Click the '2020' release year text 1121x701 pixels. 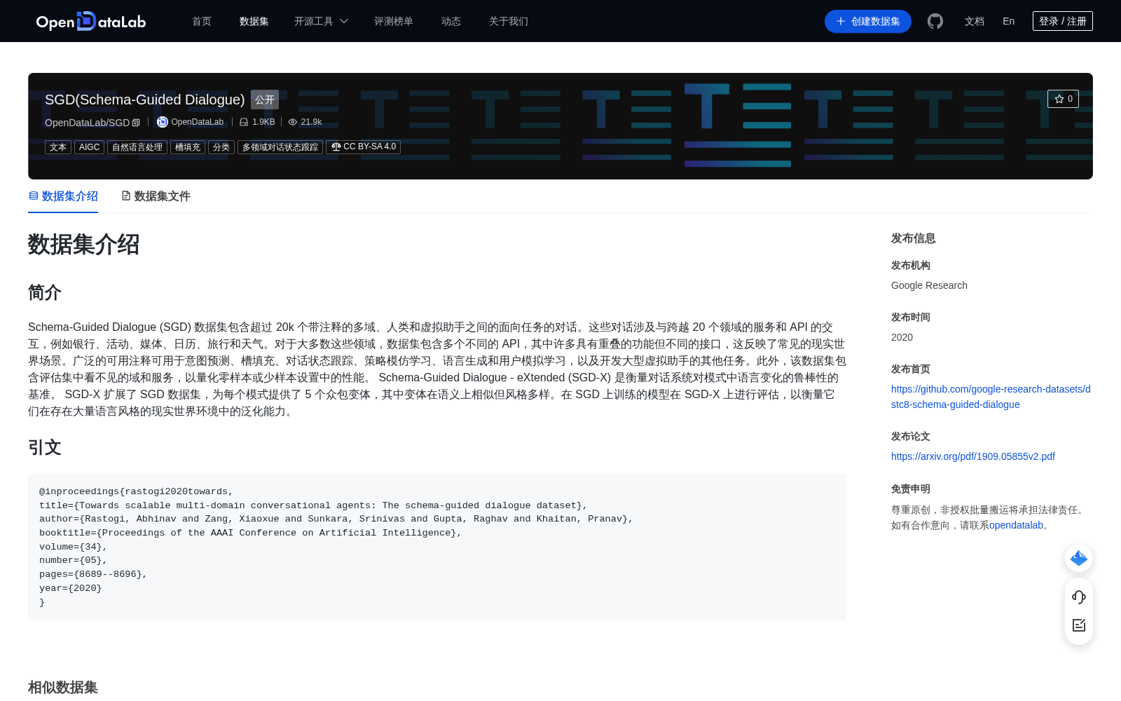click(x=902, y=337)
